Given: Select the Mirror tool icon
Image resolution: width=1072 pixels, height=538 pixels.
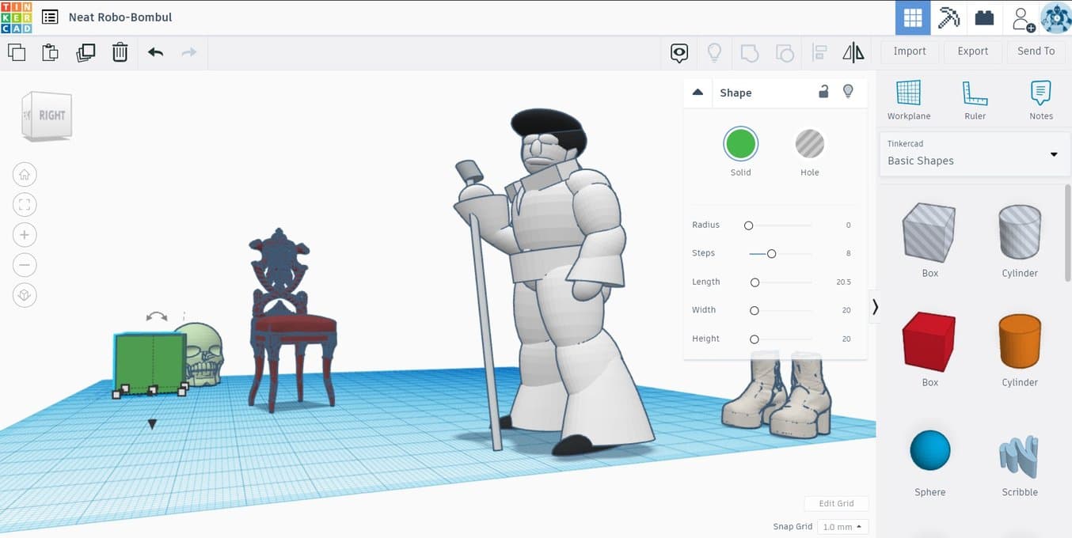Looking at the screenshot, I should click(853, 53).
